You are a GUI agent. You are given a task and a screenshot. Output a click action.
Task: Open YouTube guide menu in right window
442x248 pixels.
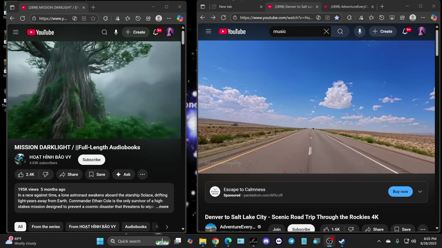[x=208, y=31]
